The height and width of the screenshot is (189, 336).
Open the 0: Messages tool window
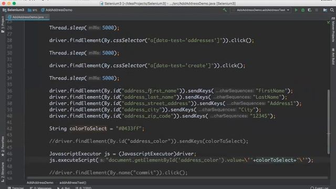pos(40,188)
